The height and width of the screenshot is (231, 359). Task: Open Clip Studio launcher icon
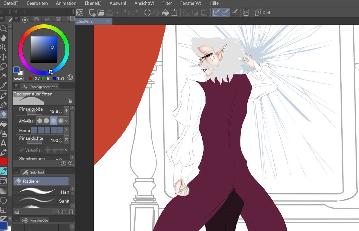pos(80,12)
